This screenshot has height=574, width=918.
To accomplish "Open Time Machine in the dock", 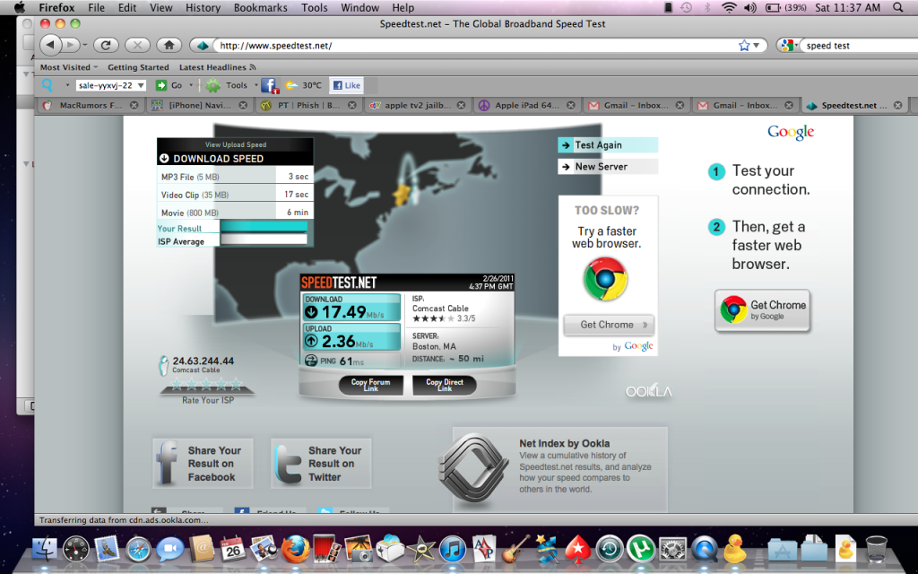I will [x=609, y=550].
